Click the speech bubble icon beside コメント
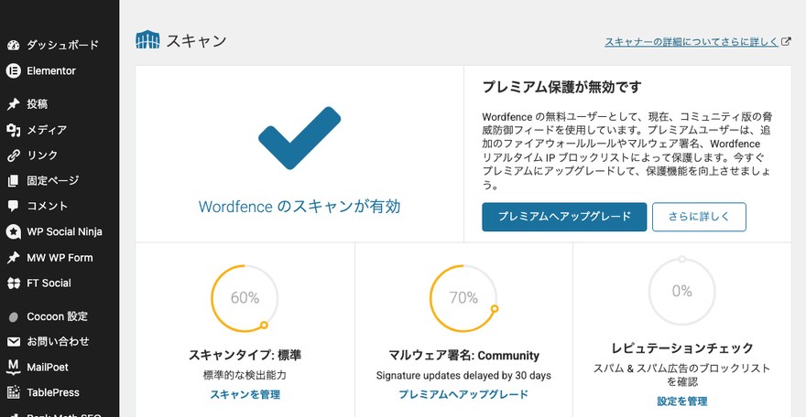 pyautogui.click(x=14, y=206)
